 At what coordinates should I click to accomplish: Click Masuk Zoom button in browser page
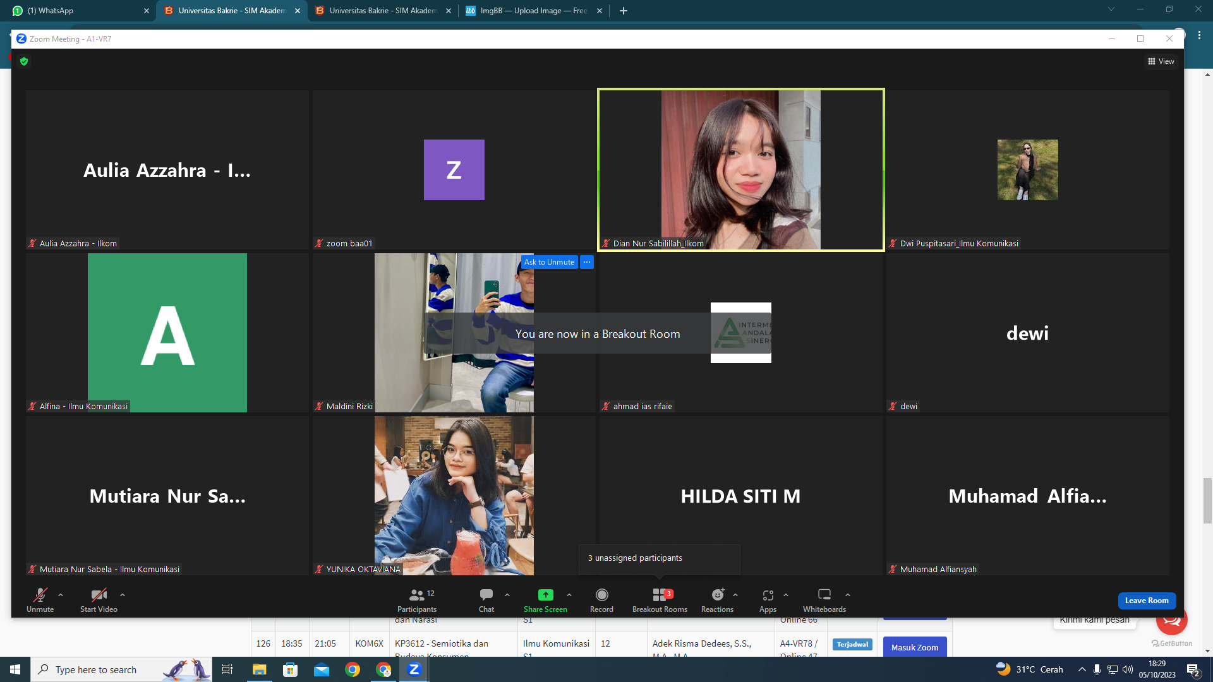tap(915, 647)
